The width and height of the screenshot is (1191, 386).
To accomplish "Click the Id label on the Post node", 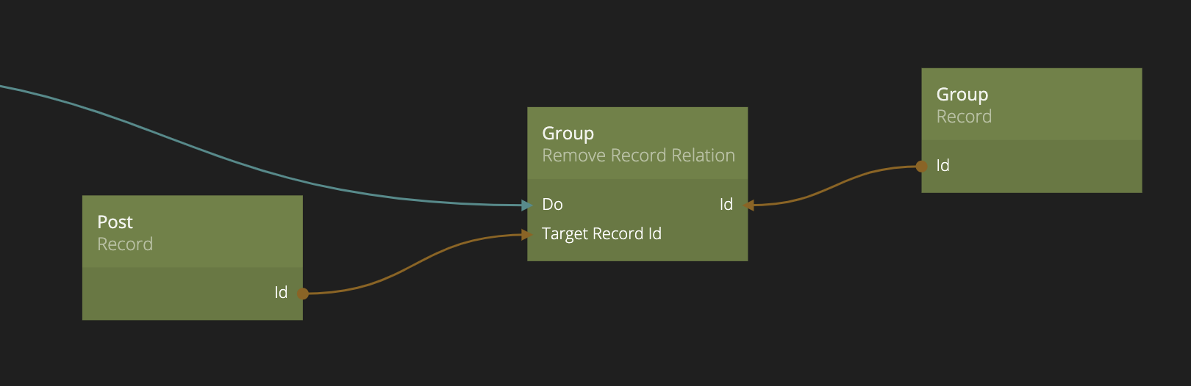I will click(x=281, y=293).
